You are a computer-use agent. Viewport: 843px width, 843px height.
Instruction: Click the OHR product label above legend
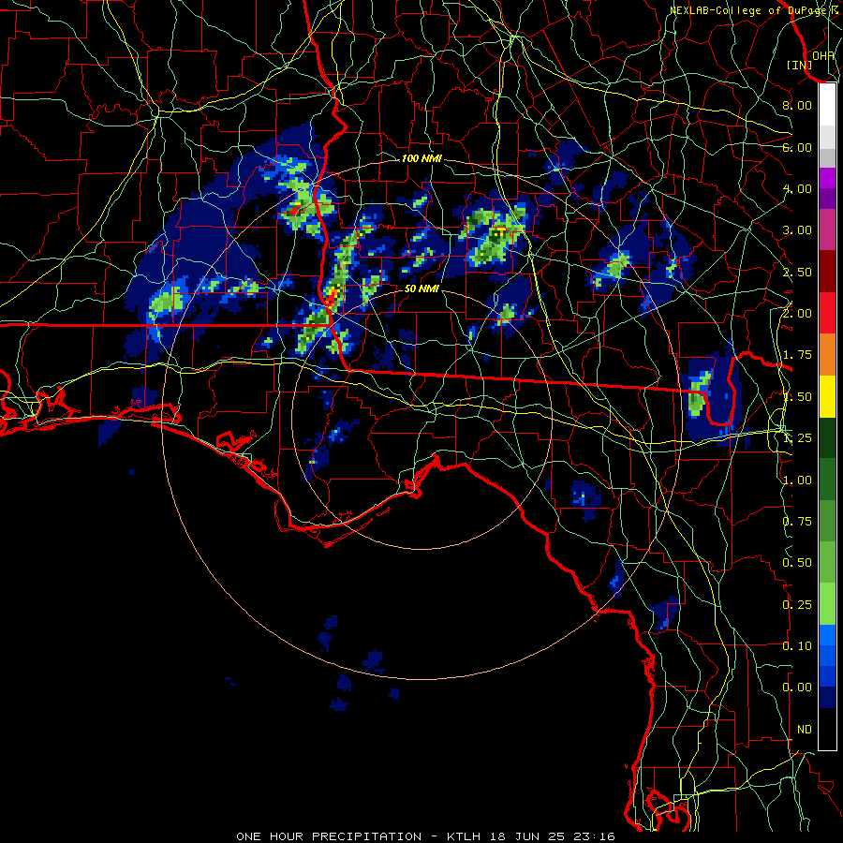pyautogui.click(x=823, y=55)
